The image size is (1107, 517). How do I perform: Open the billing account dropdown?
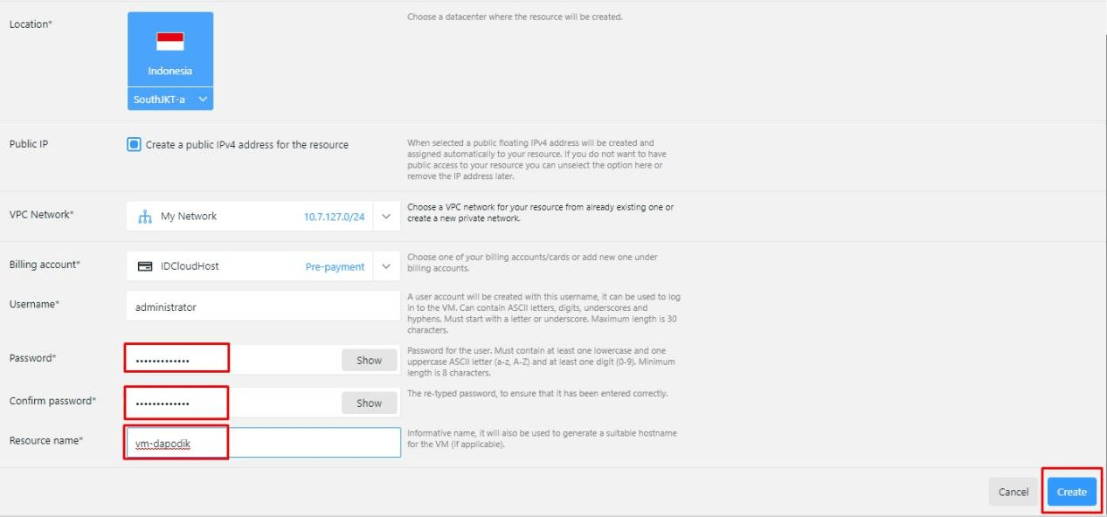pyautogui.click(x=384, y=266)
